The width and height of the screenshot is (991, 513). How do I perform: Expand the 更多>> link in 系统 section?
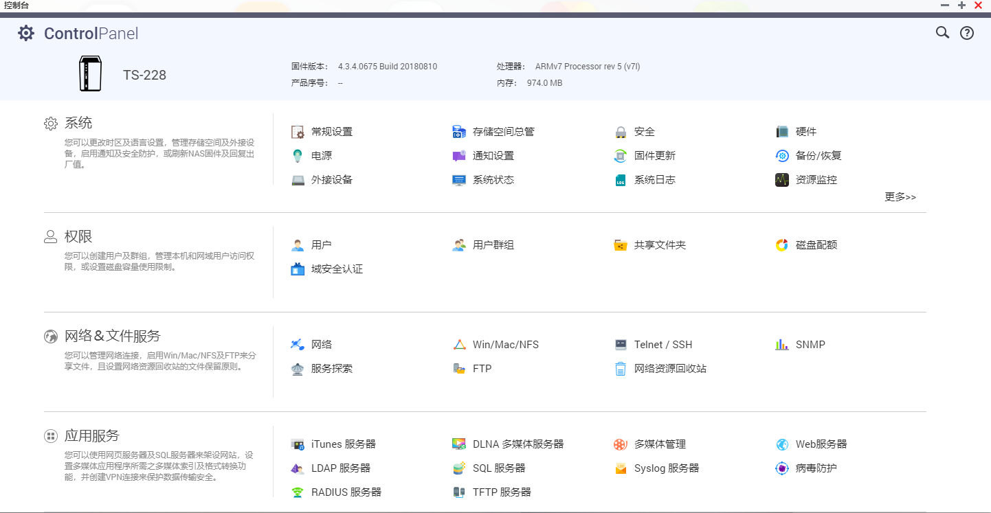[900, 197]
